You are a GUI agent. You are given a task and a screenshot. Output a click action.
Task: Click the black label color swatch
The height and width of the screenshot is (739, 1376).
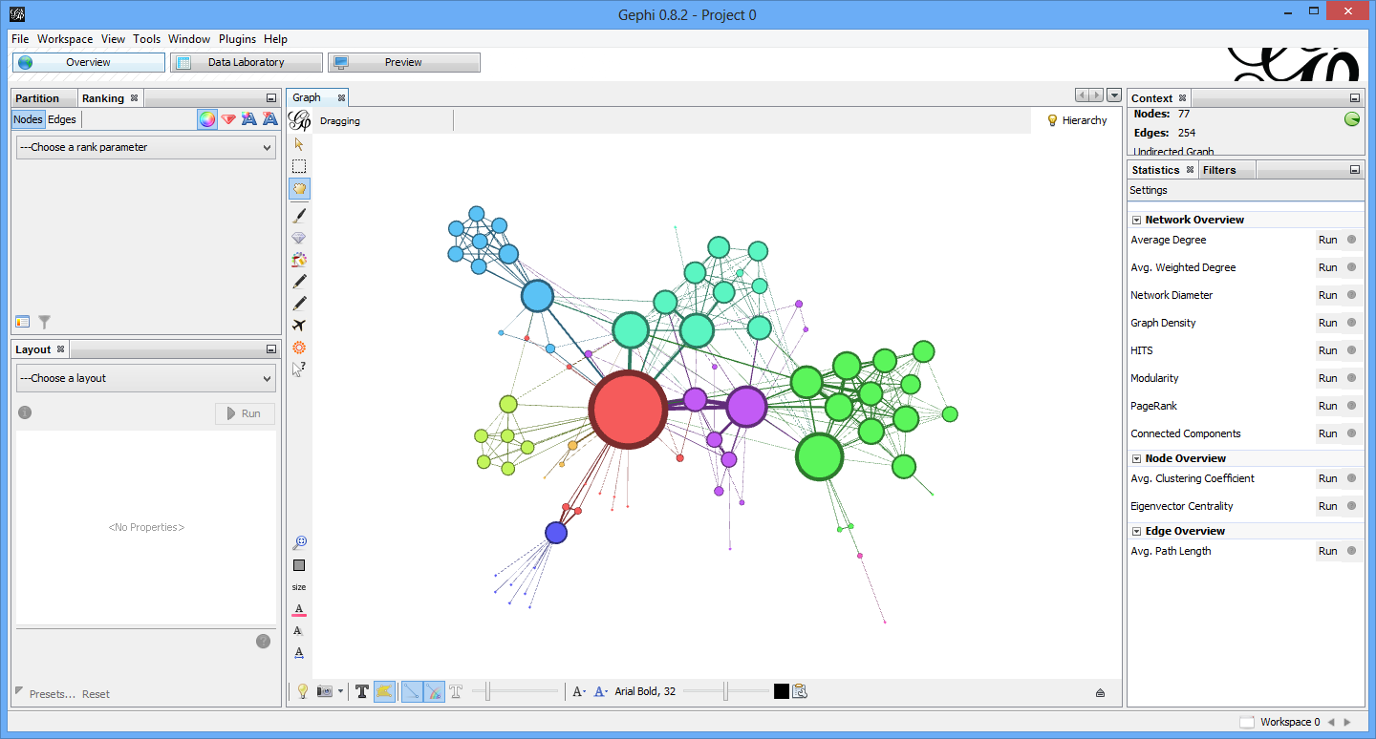point(781,691)
